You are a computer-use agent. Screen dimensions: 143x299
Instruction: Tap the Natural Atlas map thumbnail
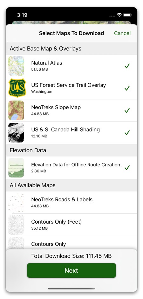coord(16,66)
